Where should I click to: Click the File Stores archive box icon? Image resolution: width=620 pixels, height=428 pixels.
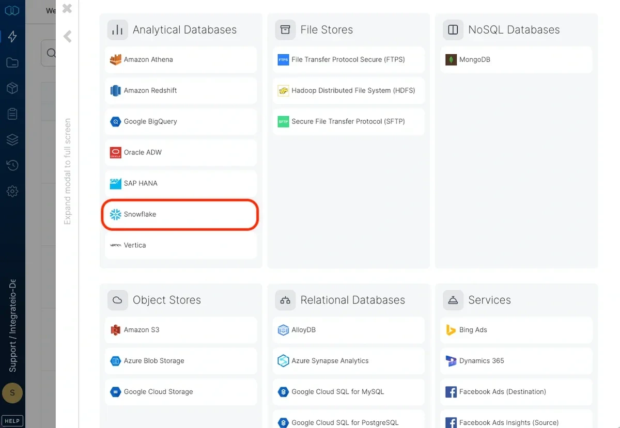tap(285, 30)
